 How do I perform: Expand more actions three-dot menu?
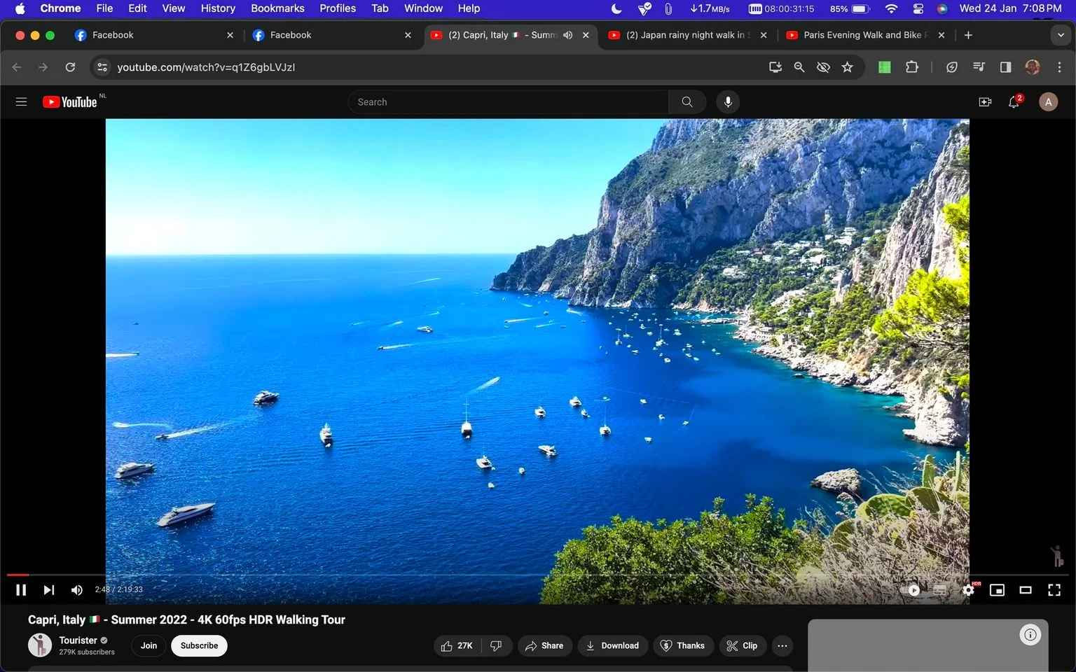[x=782, y=645]
